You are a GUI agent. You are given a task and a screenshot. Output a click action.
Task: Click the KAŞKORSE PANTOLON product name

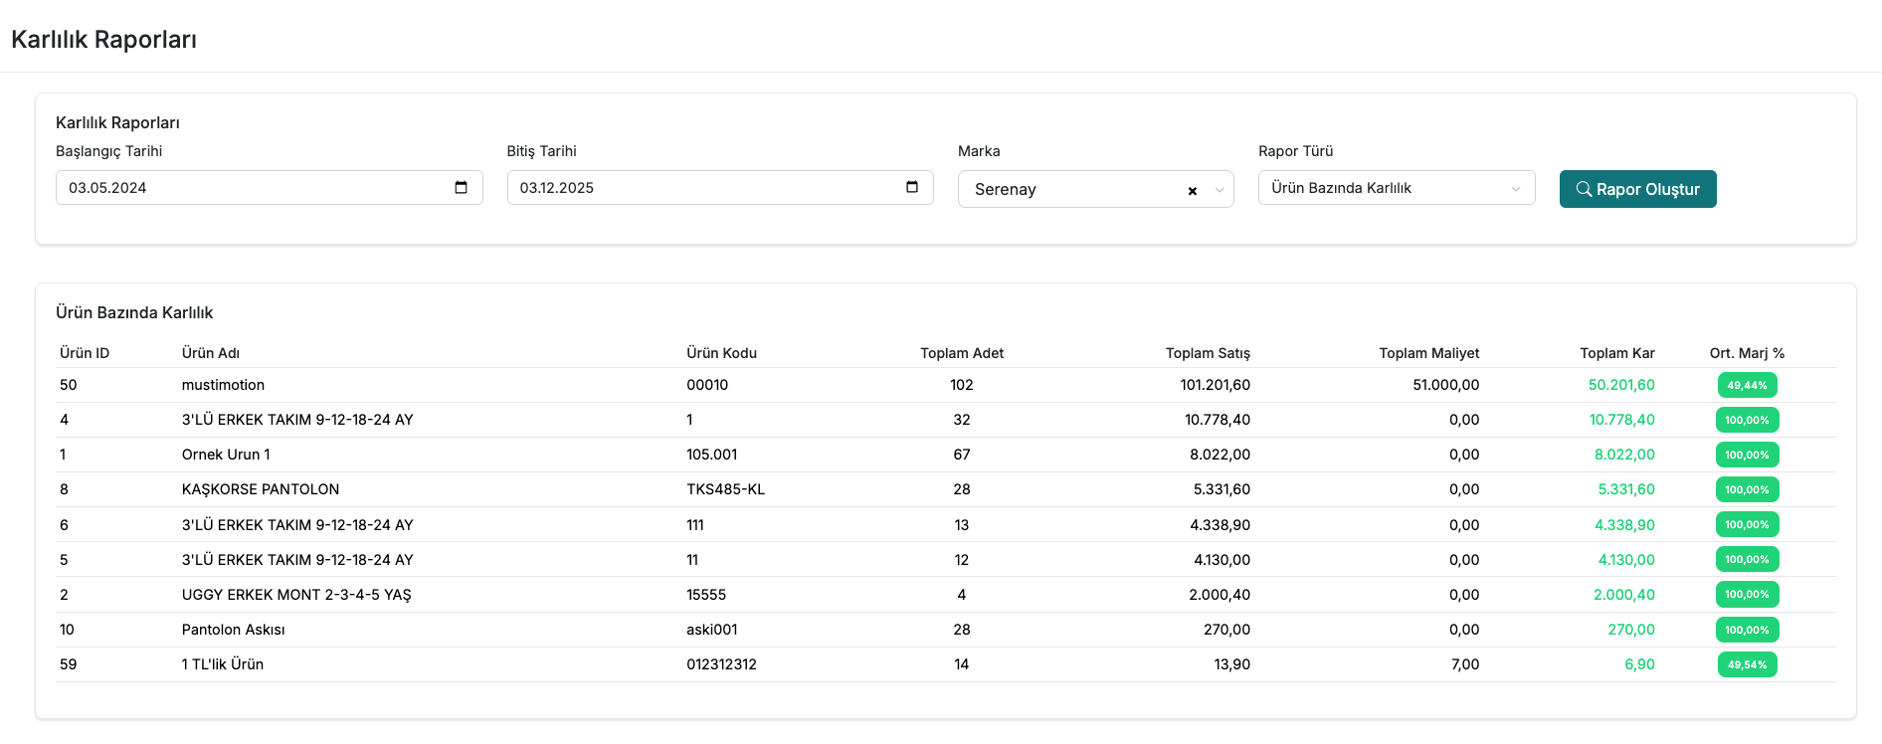click(261, 489)
